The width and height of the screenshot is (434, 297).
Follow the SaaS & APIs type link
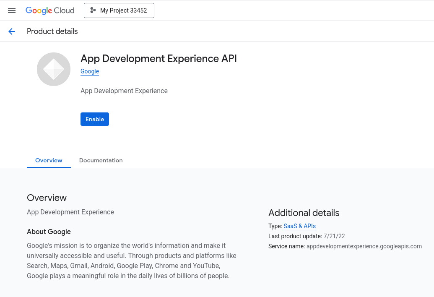tap(299, 226)
